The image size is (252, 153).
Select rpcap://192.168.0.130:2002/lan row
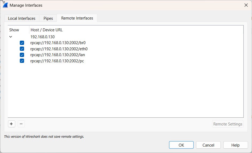(x=126, y=55)
